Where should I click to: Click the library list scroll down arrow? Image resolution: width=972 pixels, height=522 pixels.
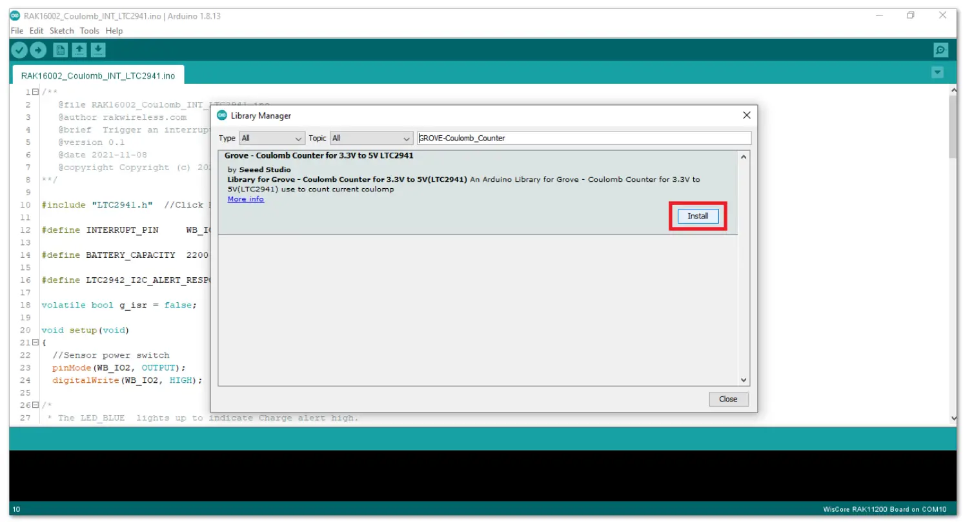(x=744, y=380)
